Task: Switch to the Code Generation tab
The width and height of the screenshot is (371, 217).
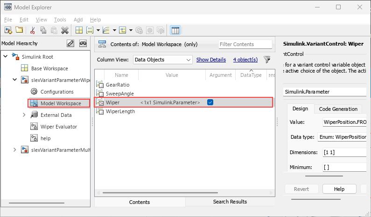Action: coord(338,109)
